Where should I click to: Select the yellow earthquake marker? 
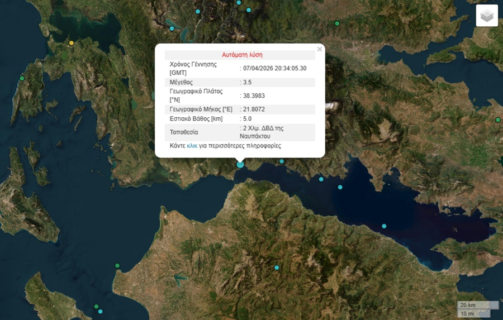coord(71,43)
